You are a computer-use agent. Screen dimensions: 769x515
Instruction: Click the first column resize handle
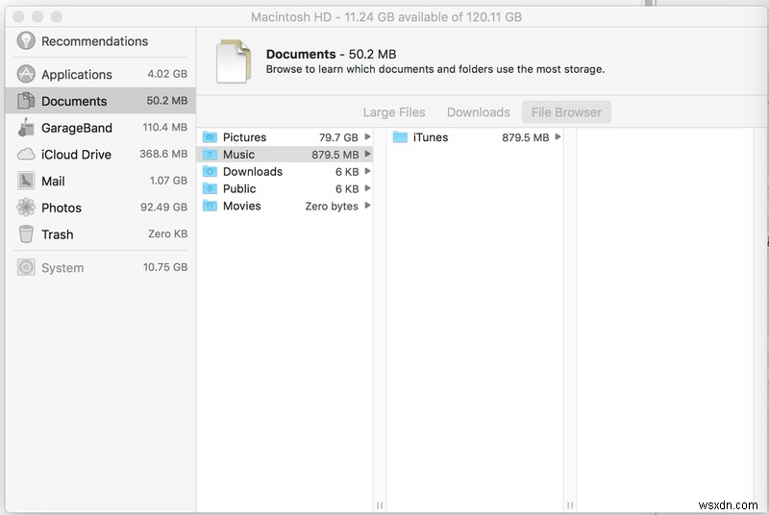pyautogui.click(x=379, y=504)
